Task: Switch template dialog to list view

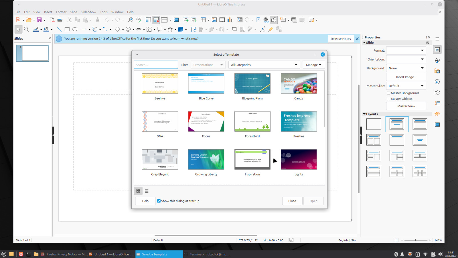Action: [147, 191]
